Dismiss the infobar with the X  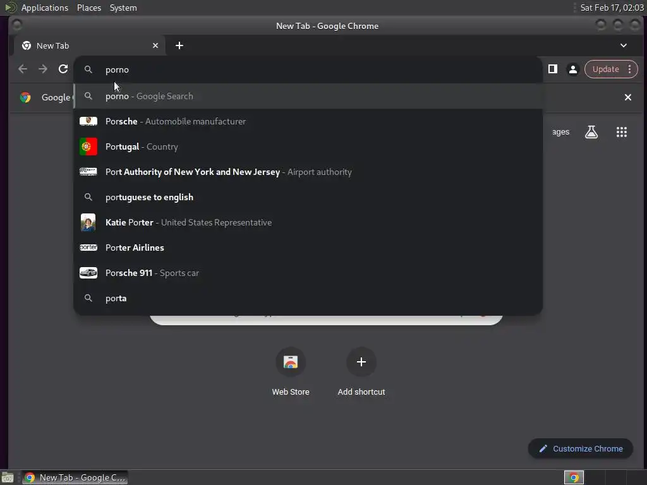coord(627,97)
